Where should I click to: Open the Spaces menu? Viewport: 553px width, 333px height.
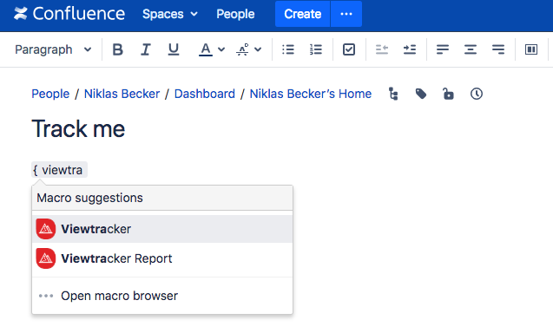170,14
